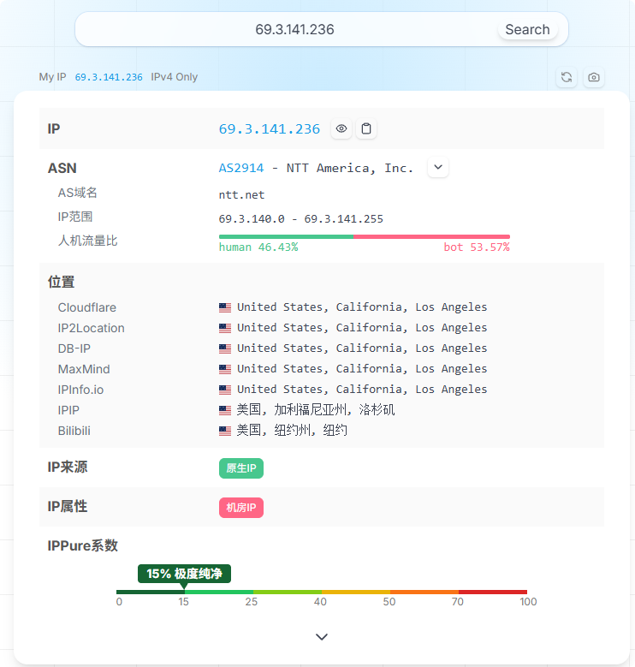Screen dimensions: 635x667
Task: Click the IPPure score color scale bar
Action: coord(322,592)
